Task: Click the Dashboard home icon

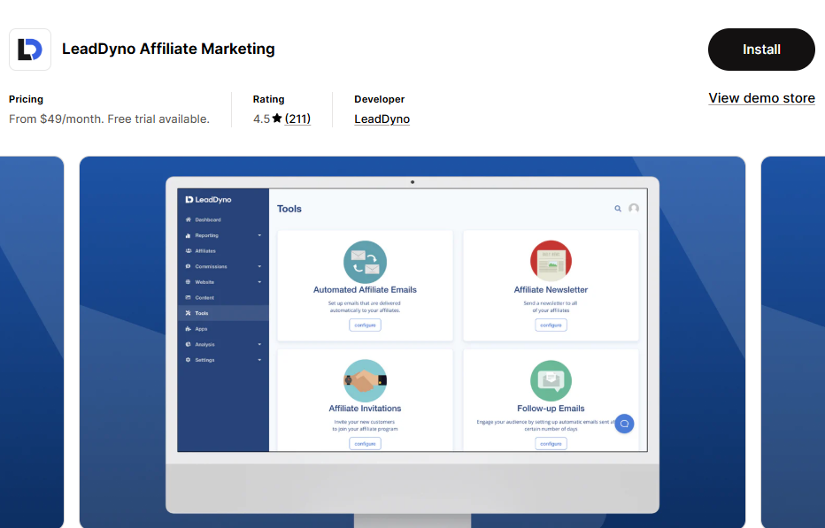Action: tap(188, 220)
